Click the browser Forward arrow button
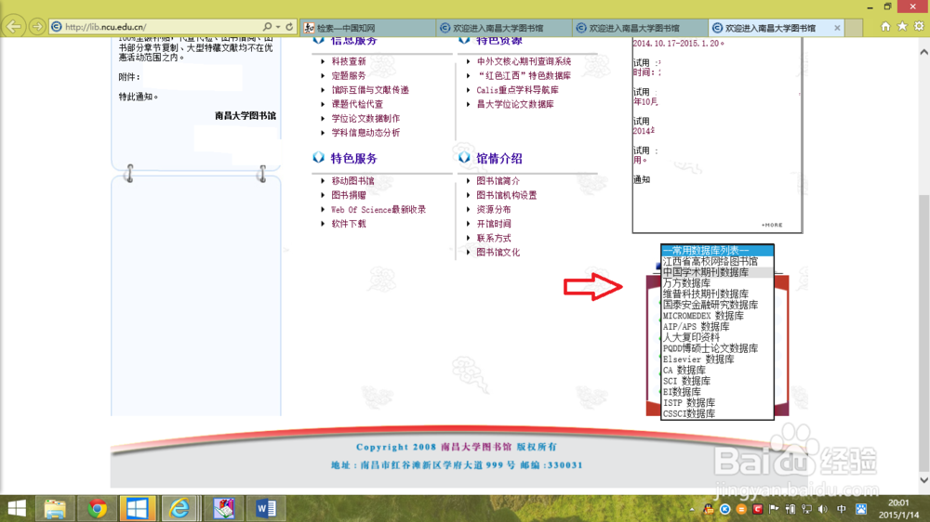The image size is (930, 522). [x=37, y=27]
